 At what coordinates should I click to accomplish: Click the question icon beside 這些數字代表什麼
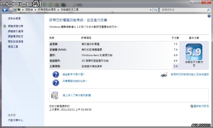tap(56, 74)
